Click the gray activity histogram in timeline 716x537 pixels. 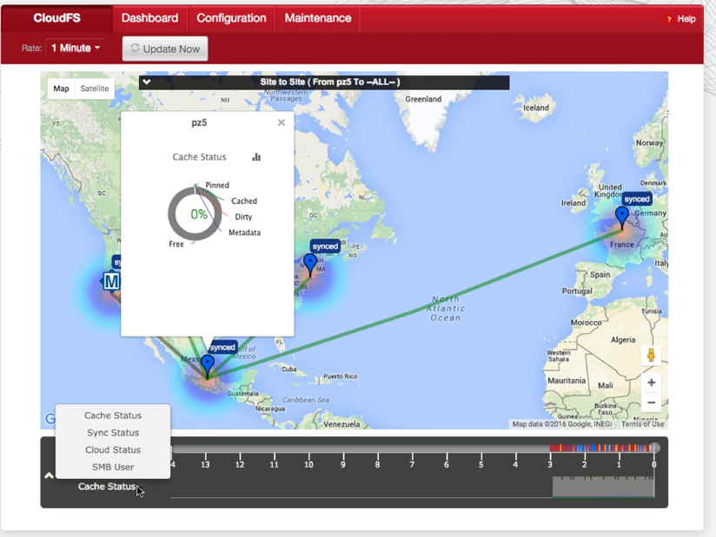(x=603, y=486)
